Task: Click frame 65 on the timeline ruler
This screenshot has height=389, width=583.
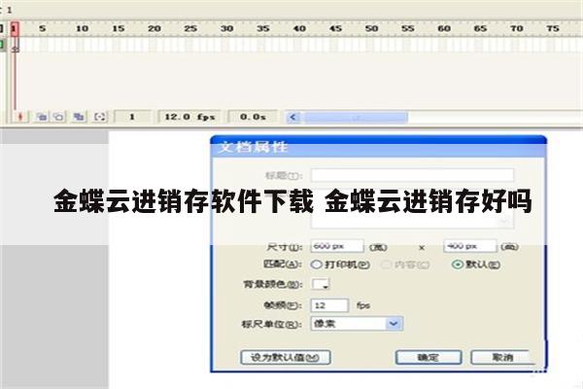Action: pyautogui.click(x=480, y=28)
